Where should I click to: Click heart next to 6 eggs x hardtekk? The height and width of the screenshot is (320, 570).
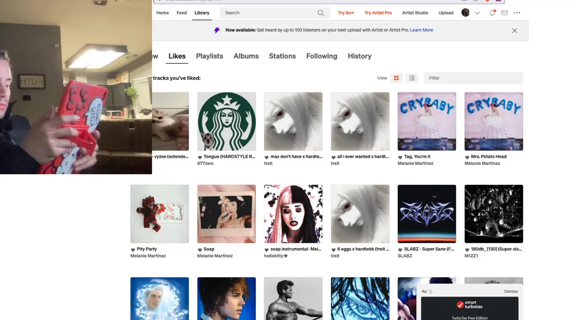(334, 250)
